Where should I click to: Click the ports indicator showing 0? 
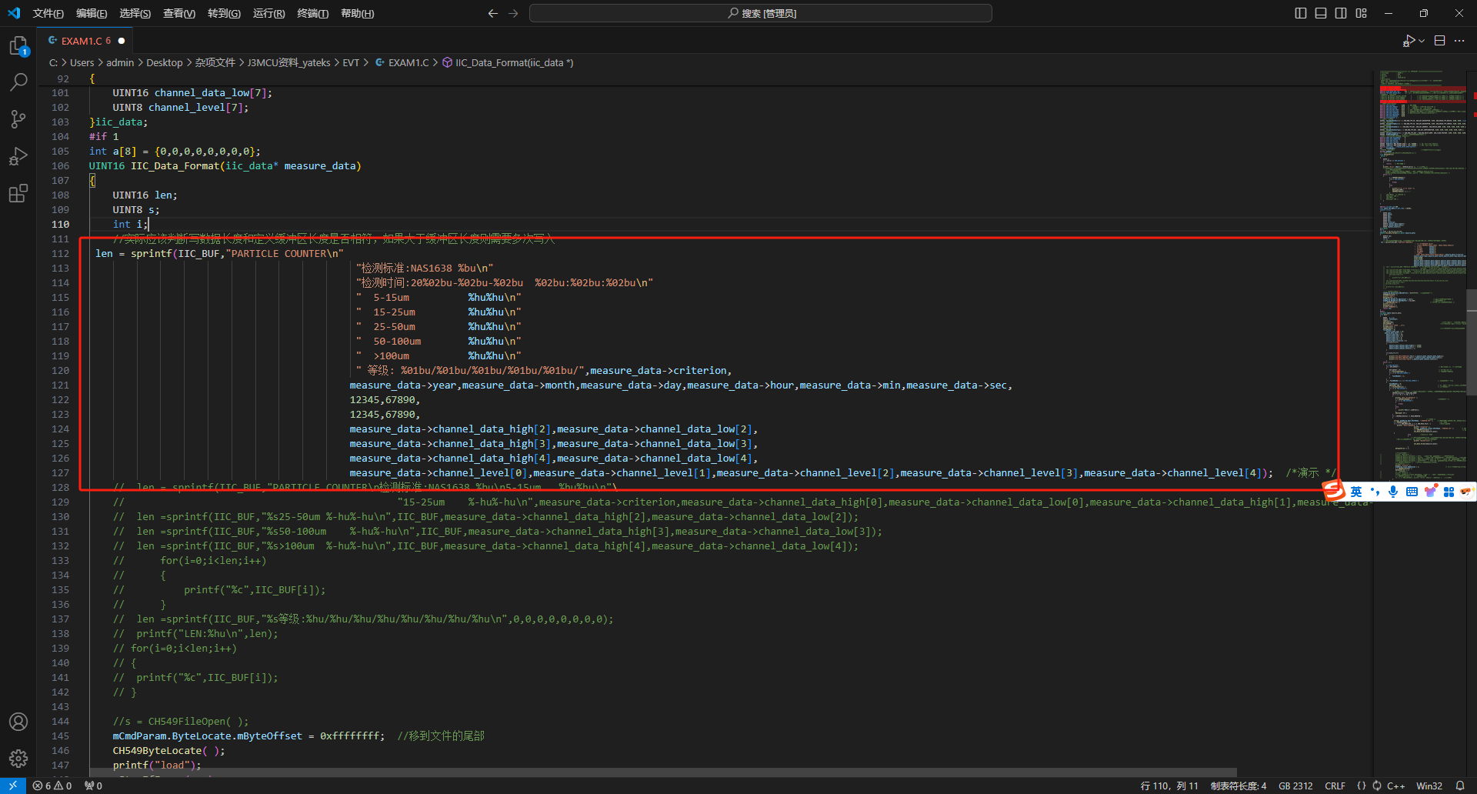(93, 786)
